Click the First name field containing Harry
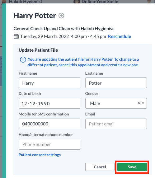Image resolution: width=155 pixels, height=178 pixels. pyautogui.click(x=49, y=83)
